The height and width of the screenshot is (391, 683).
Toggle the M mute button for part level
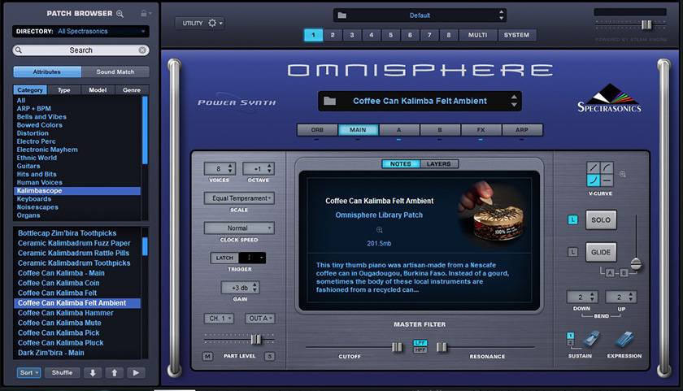pyautogui.click(x=207, y=357)
